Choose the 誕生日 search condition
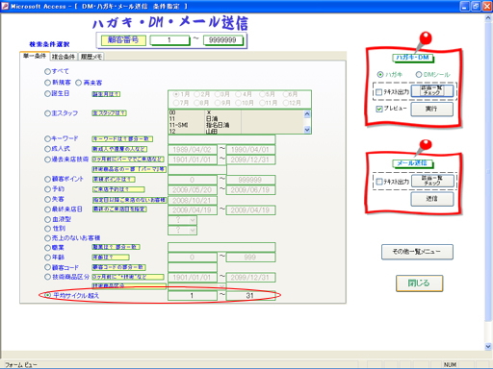 click(x=47, y=93)
